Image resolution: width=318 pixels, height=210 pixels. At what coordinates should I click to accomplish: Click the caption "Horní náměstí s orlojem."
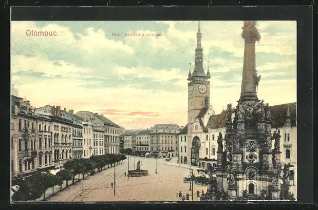point(137,35)
